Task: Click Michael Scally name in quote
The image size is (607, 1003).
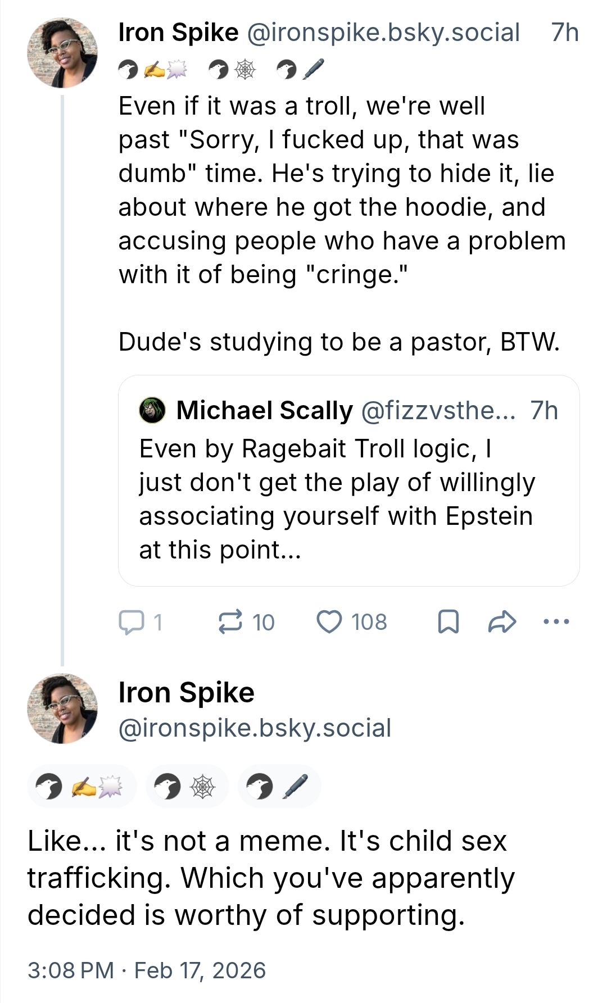Action: click(264, 410)
